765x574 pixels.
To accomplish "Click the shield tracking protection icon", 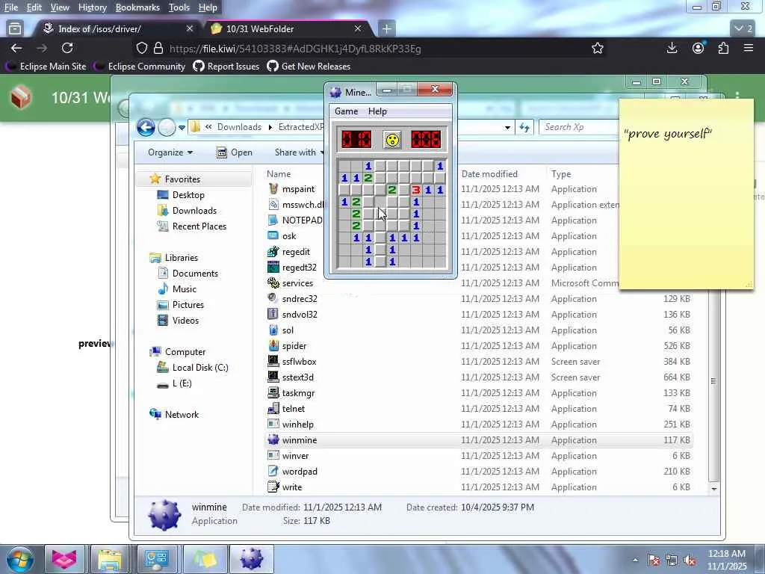I will [x=141, y=48].
